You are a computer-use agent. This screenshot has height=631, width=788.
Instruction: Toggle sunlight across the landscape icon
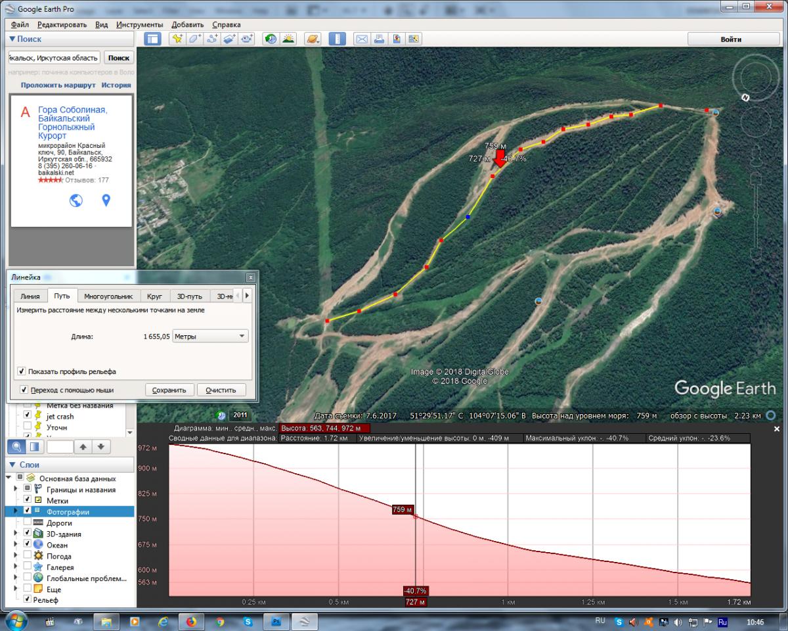coord(288,39)
